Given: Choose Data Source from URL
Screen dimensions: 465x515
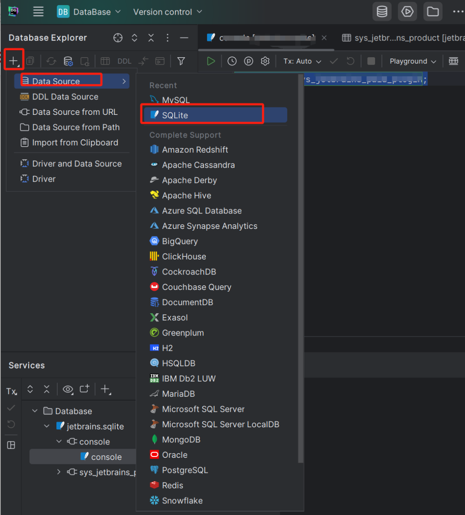Looking at the screenshot, I should [71, 112].
